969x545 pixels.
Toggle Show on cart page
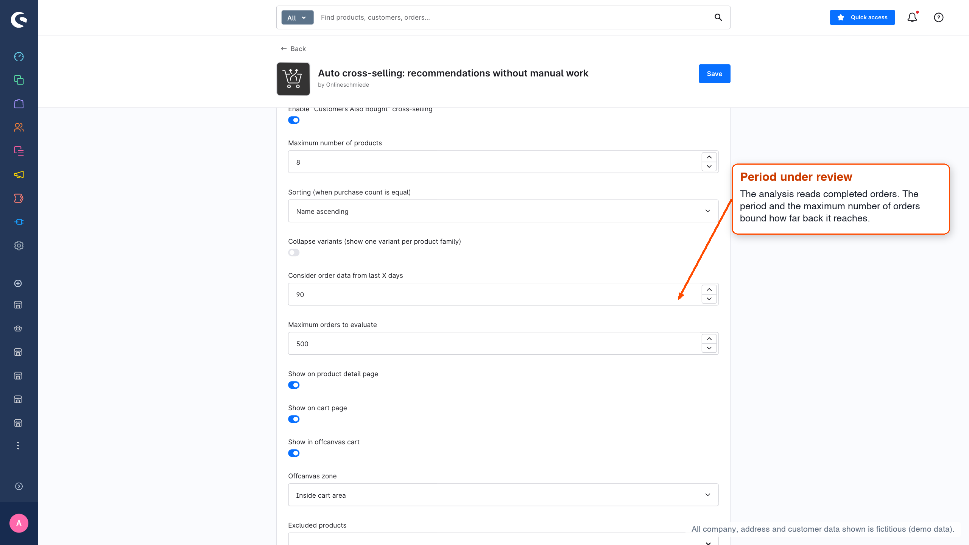294,419
